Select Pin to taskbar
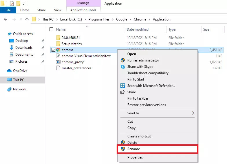The width and height of the screenshot is (227, 164). [158, 98]
